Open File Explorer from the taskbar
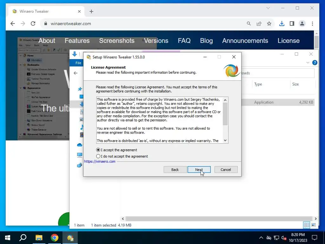Image resolution: width=325 pixels, height=244 pixels. (x=39, y=238)
